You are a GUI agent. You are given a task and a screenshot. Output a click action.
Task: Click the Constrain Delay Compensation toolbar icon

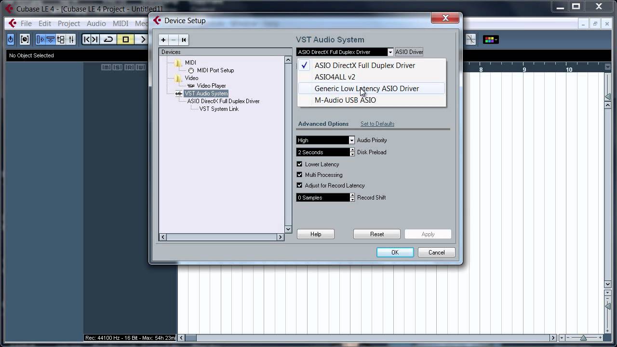[25, 40]
